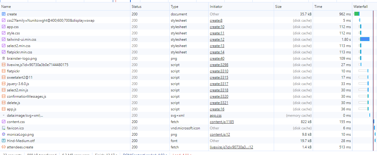The width and height of the screenshot is (377, 155).
Task: Click the favicon.ico file icon
Action: [4, 128]
